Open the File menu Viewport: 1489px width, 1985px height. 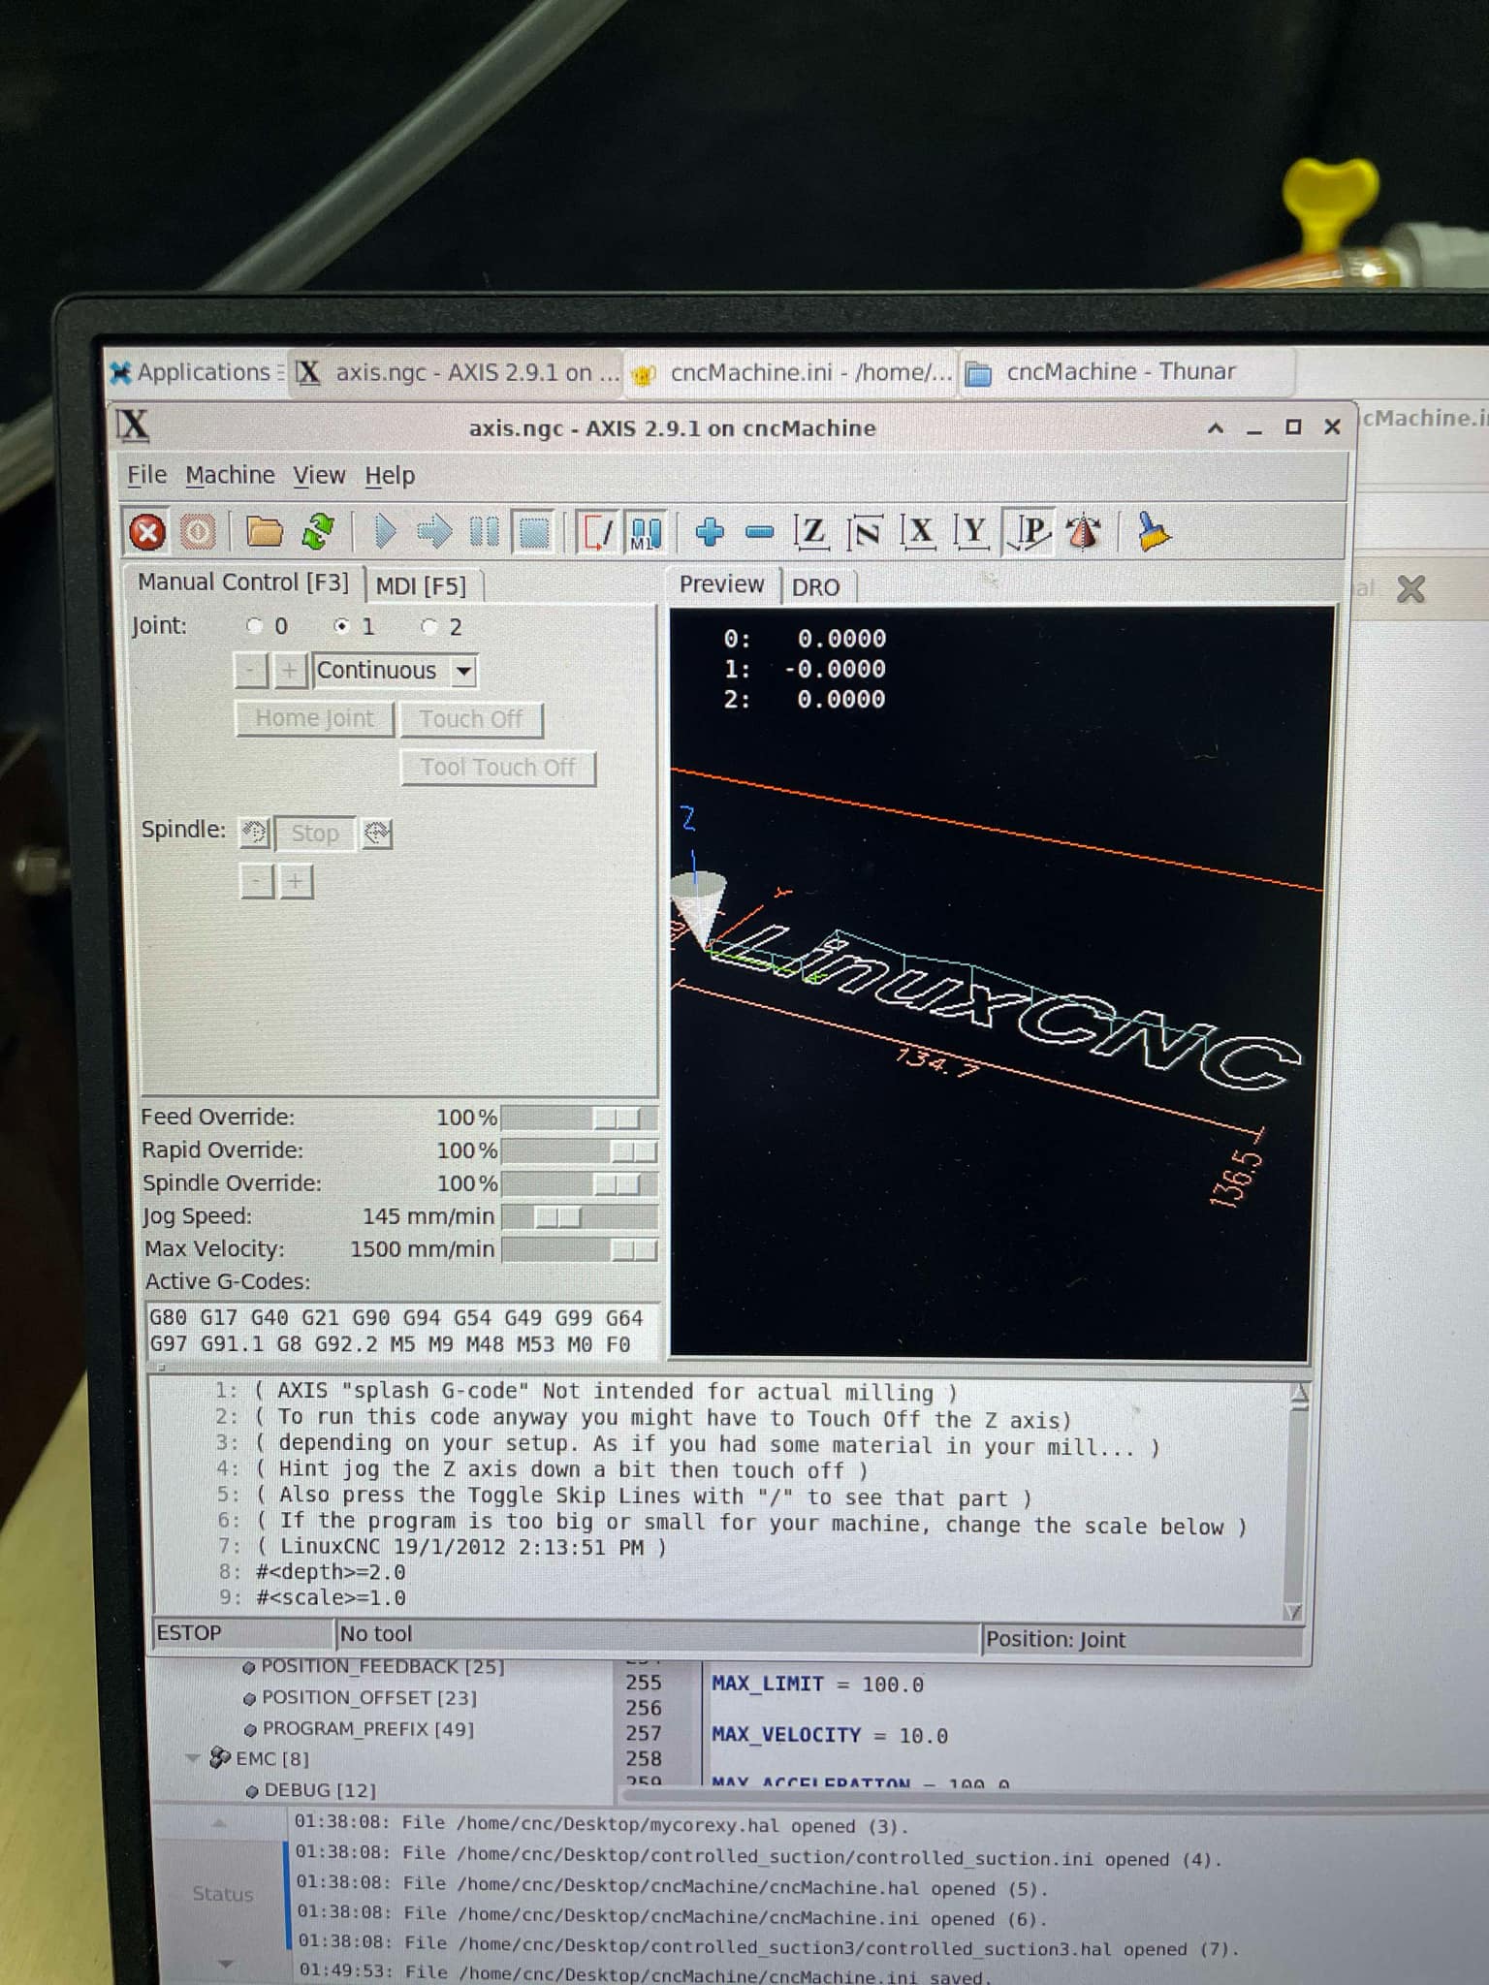147,475
